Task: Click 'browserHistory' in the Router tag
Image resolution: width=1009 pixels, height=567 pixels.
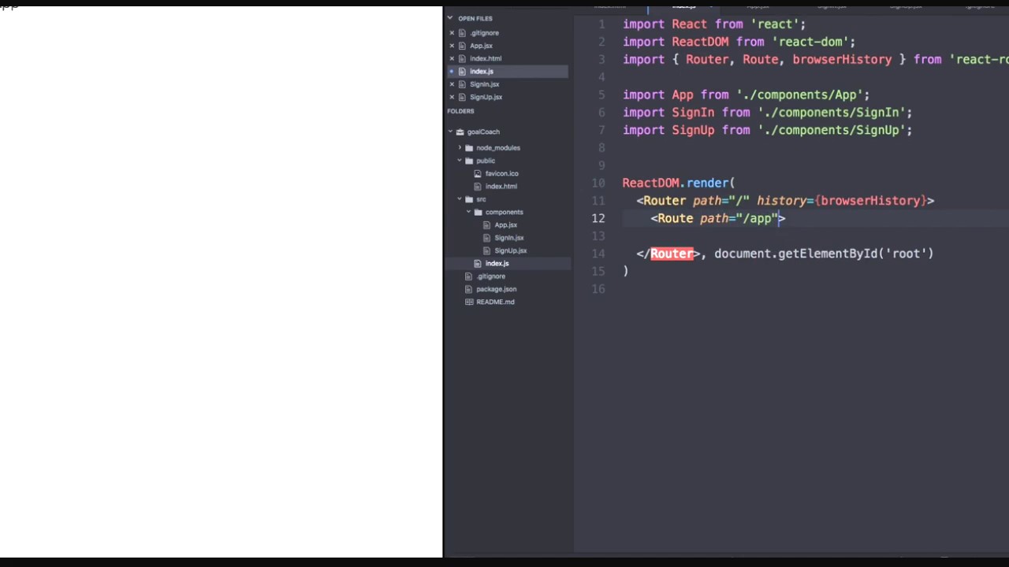Action: (x=870, y=201)
